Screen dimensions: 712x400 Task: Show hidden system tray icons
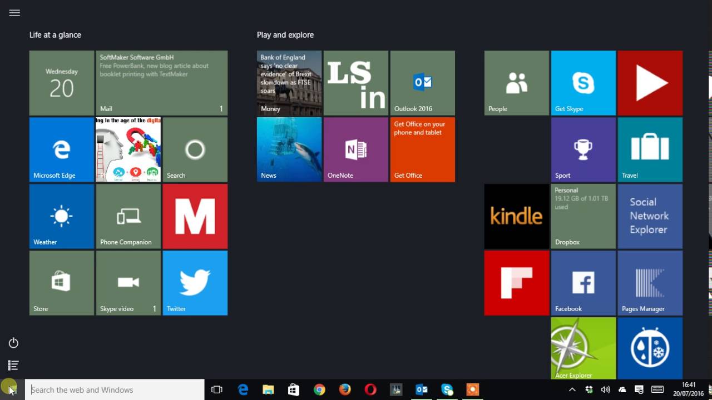click(x=572, y=389)
